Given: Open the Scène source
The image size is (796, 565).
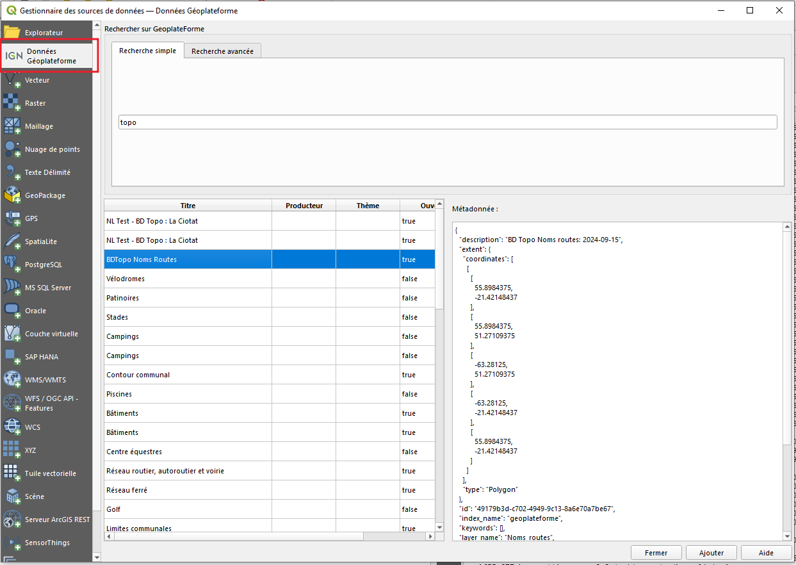Looking at the screenshot, I should [46, 496].
